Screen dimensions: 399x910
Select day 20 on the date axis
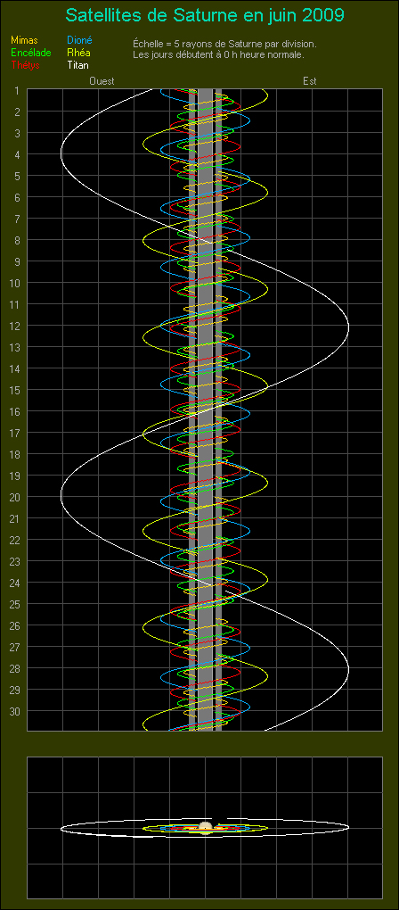pyautogui.click(x=16, y=497)
